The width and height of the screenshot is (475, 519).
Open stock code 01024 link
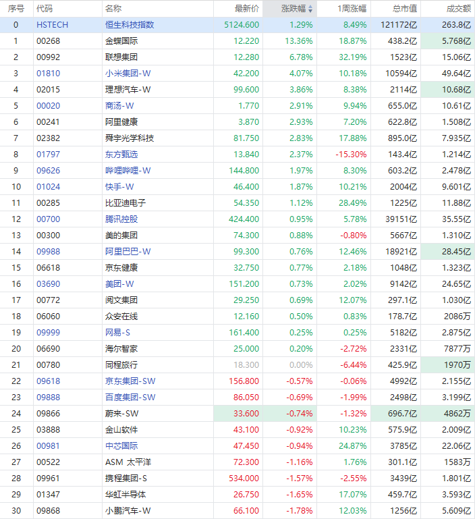point(49,187)
